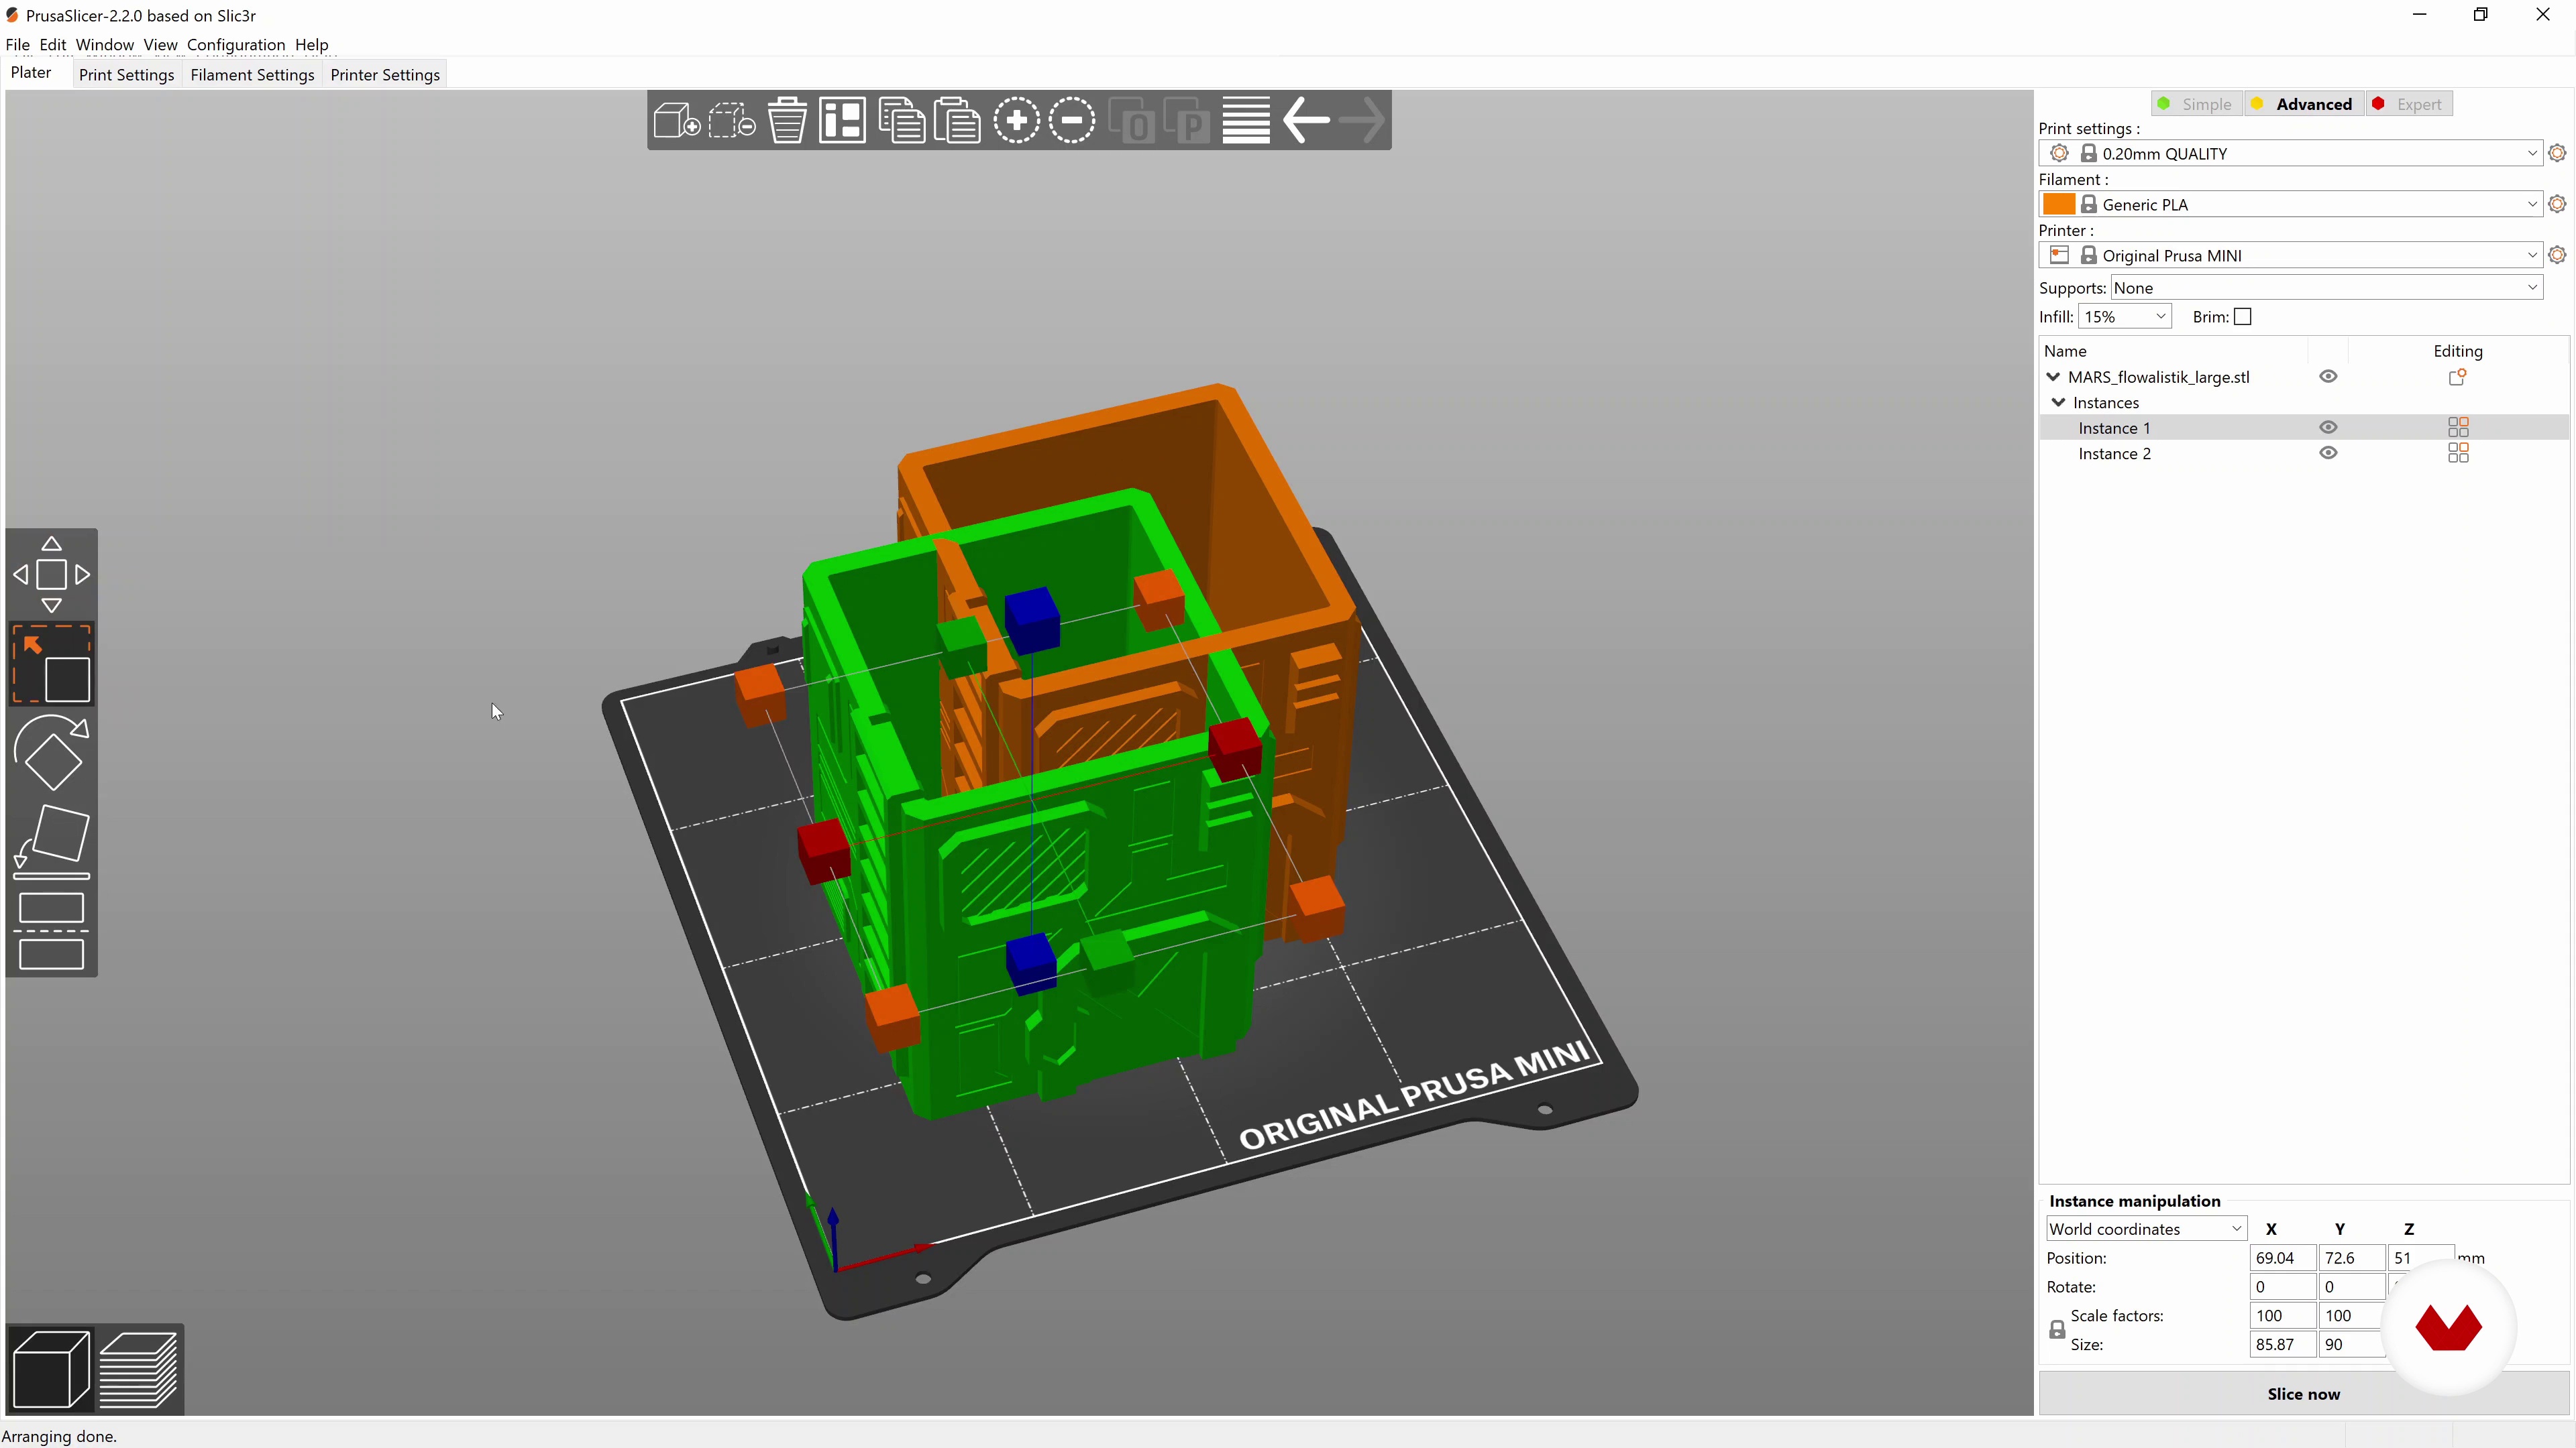Collapse the MARS_flowalistik_large.stl tree node
Image resolution: width=2576 pixels, height=1448 pixels.
[2053, 377]
